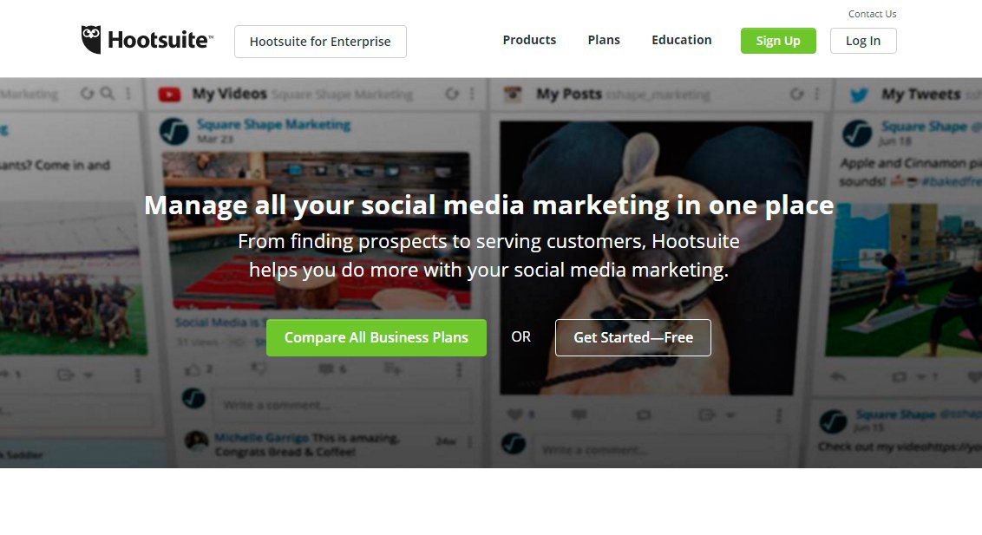
Task: Open the Education menu
Action: click(x=682, y=40)
